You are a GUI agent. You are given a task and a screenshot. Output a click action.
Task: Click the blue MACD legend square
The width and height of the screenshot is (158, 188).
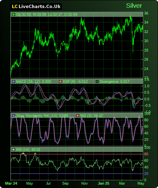(x=13, y=82)
